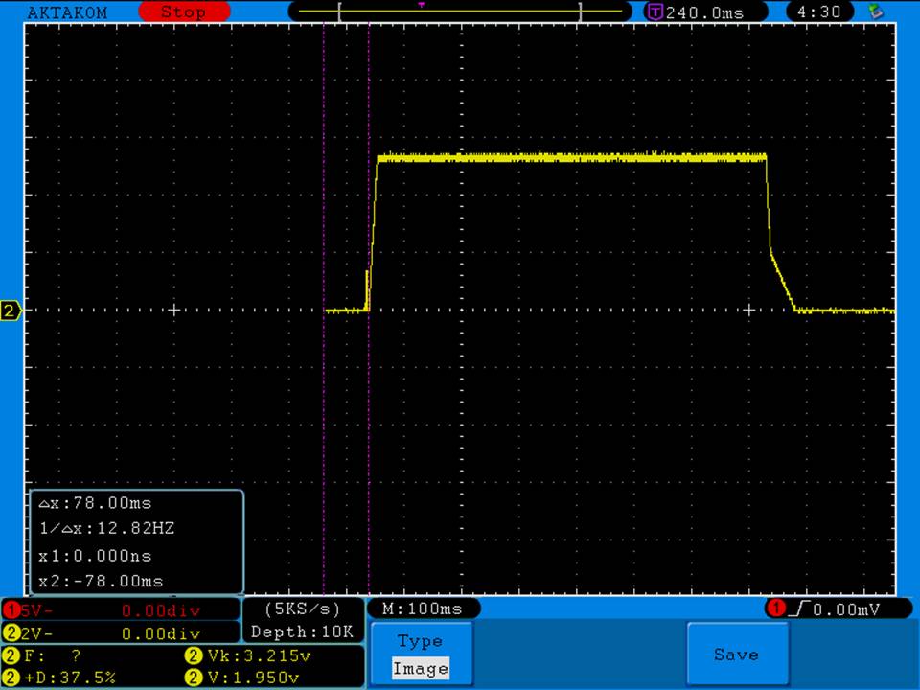Click the waveform memory position bar
The image size is (920, 690).
[x=460, y=11]
